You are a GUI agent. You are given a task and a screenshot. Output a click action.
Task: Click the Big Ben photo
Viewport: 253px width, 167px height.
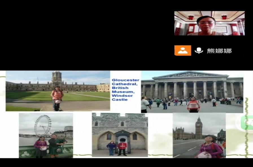tap(199, 135)
